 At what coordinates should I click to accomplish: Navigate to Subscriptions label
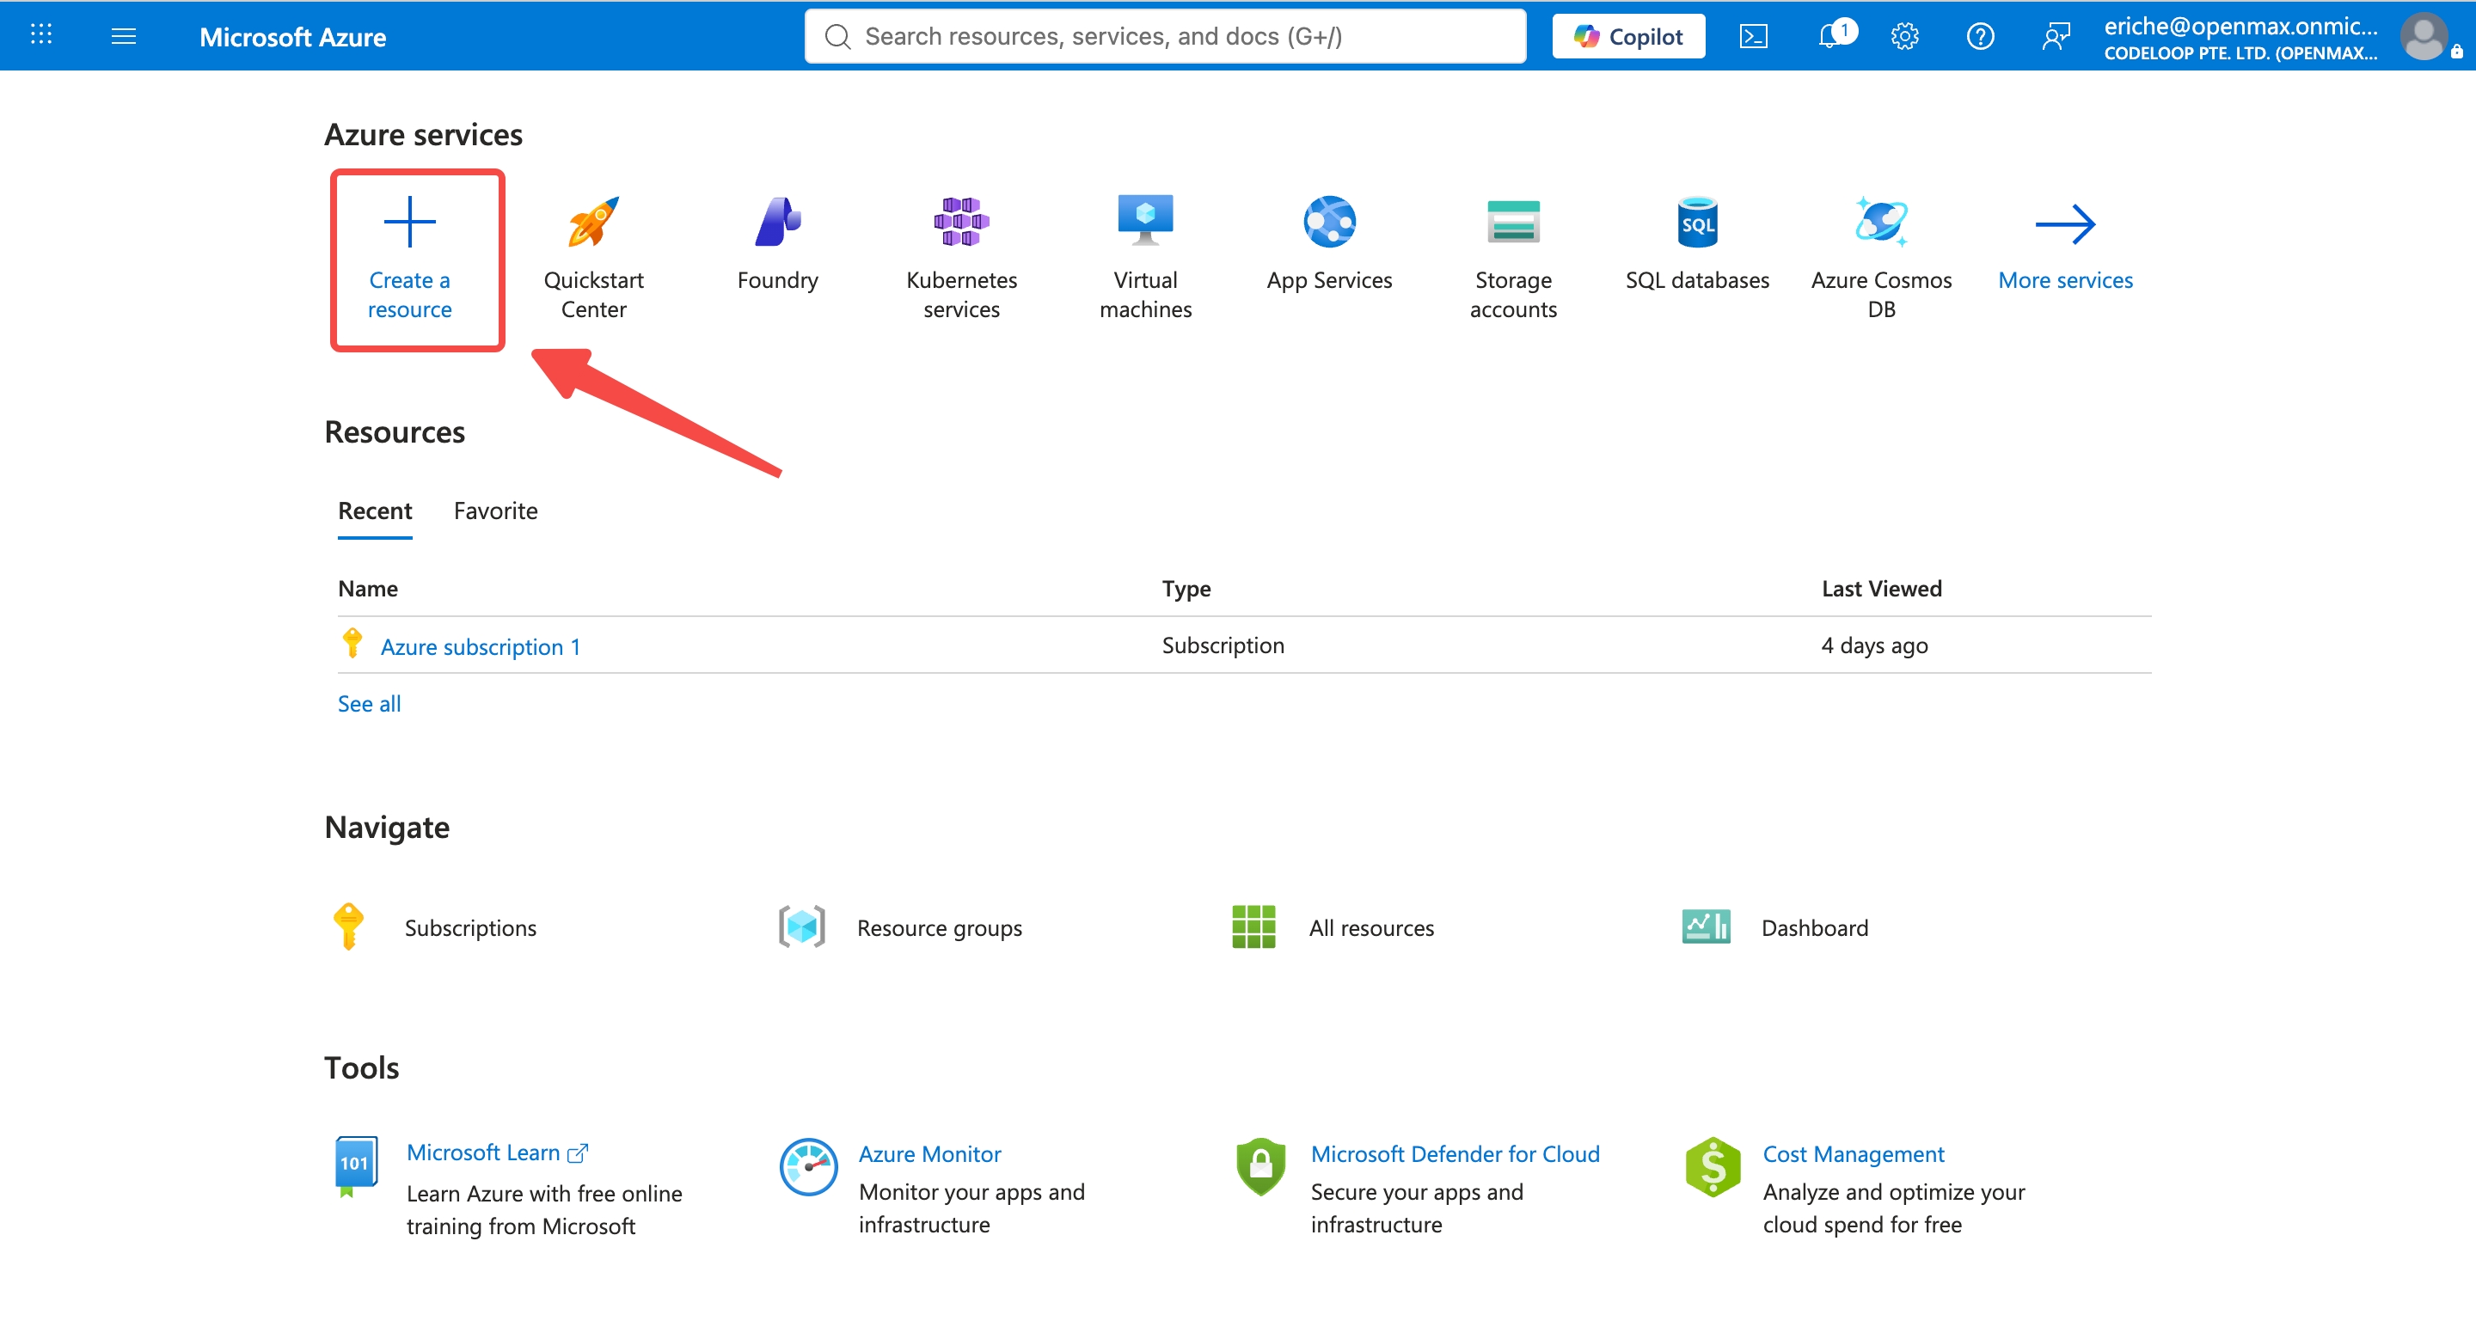[470, 928]
